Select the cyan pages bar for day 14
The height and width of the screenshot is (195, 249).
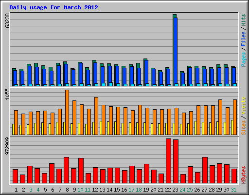111,84
